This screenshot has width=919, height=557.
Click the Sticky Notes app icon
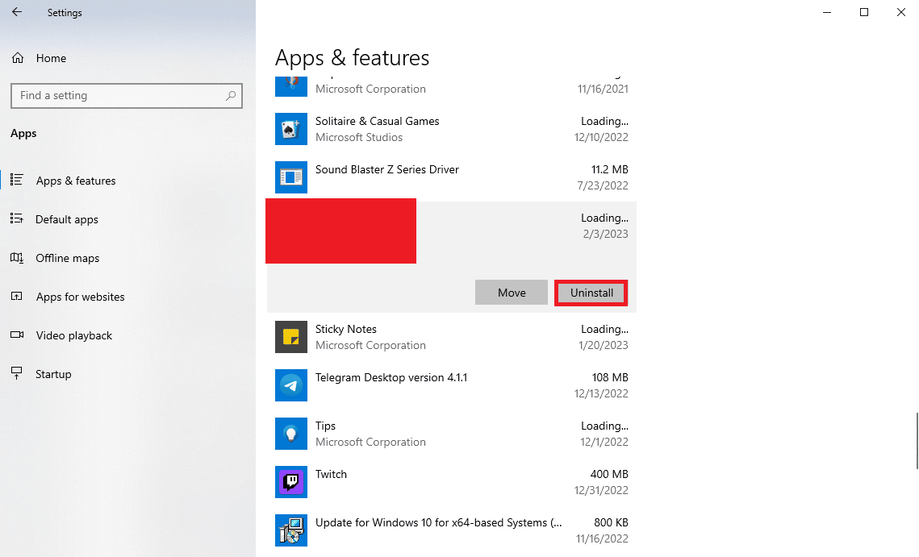(291, 337)
